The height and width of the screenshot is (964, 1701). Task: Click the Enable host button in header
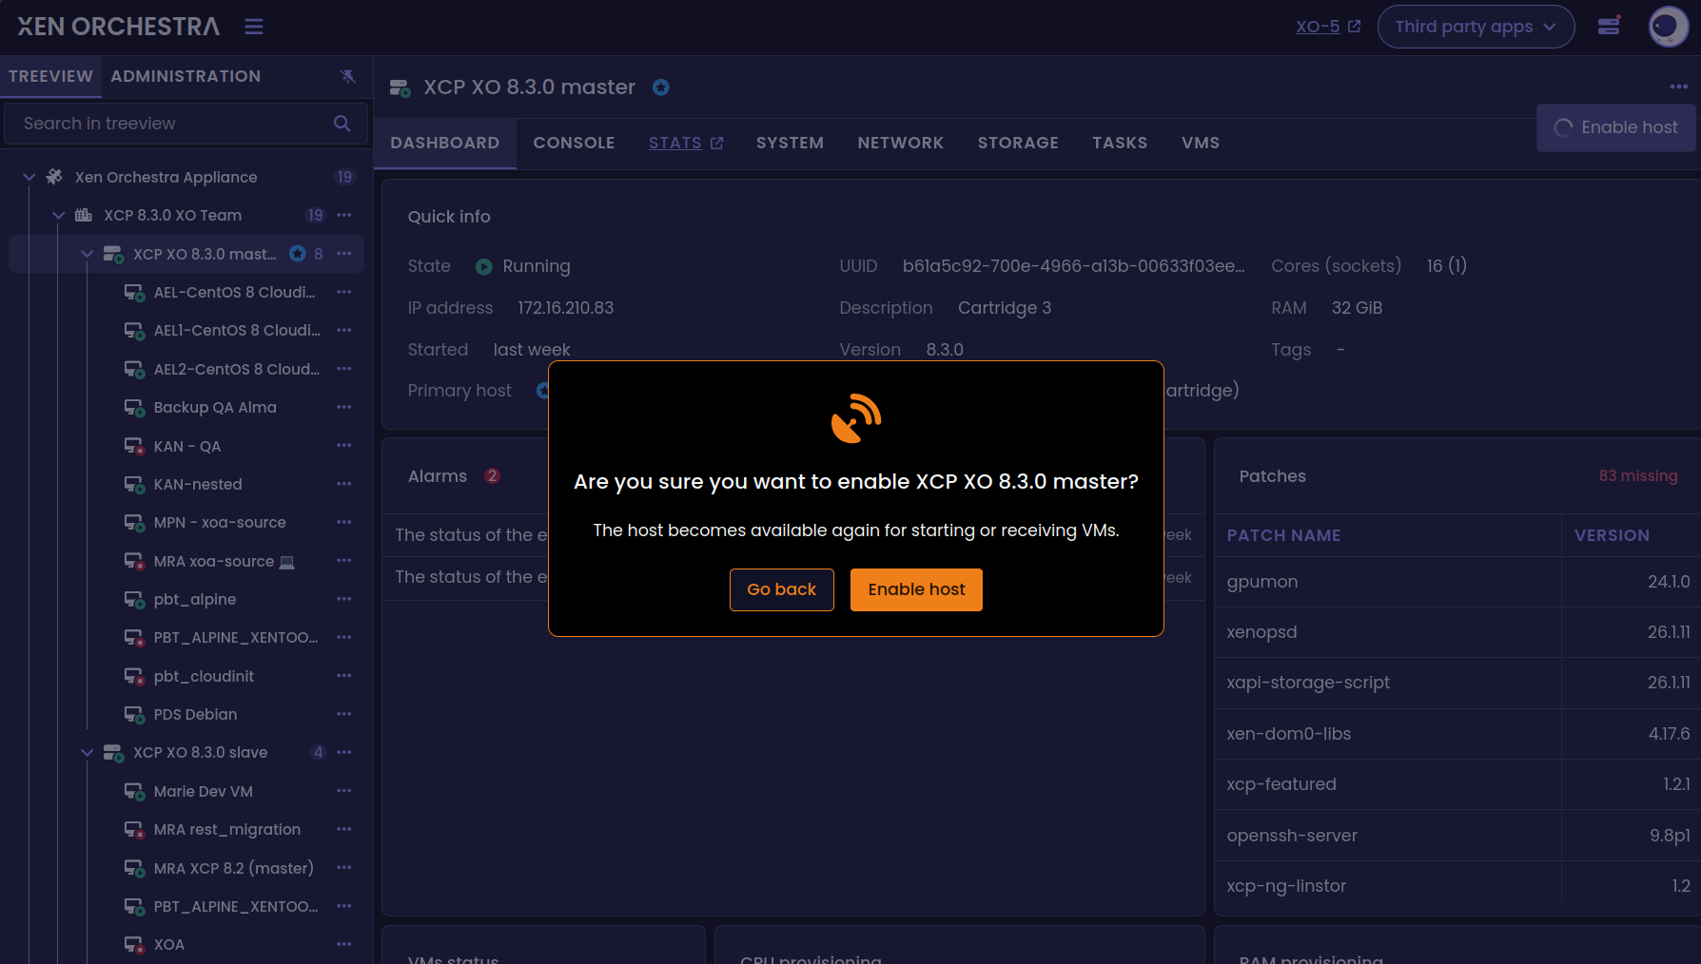(1615, 127)
